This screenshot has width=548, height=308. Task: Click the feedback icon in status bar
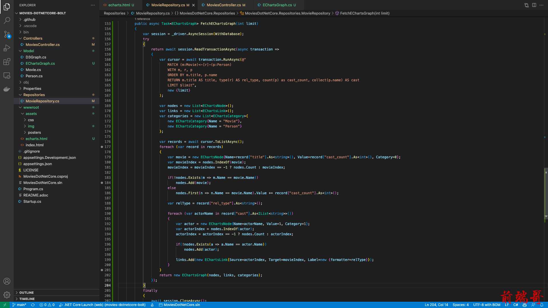[533, 305]
